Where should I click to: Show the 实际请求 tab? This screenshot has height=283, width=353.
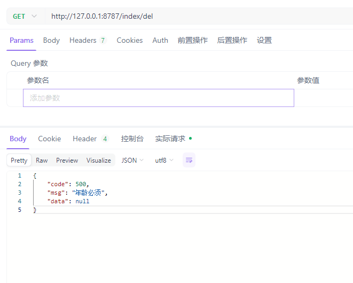coord(172,139)
